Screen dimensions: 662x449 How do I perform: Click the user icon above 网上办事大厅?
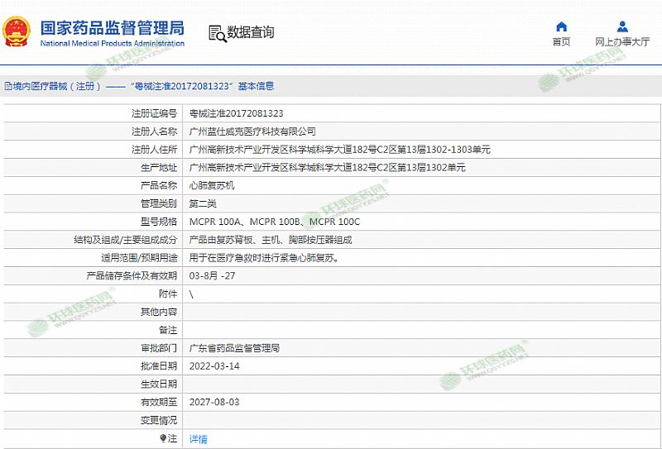pos(622,26)
